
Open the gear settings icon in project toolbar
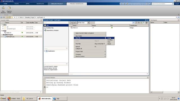147,23
